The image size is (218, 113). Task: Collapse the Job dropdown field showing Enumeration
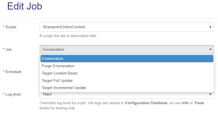(x=127, y=49)
